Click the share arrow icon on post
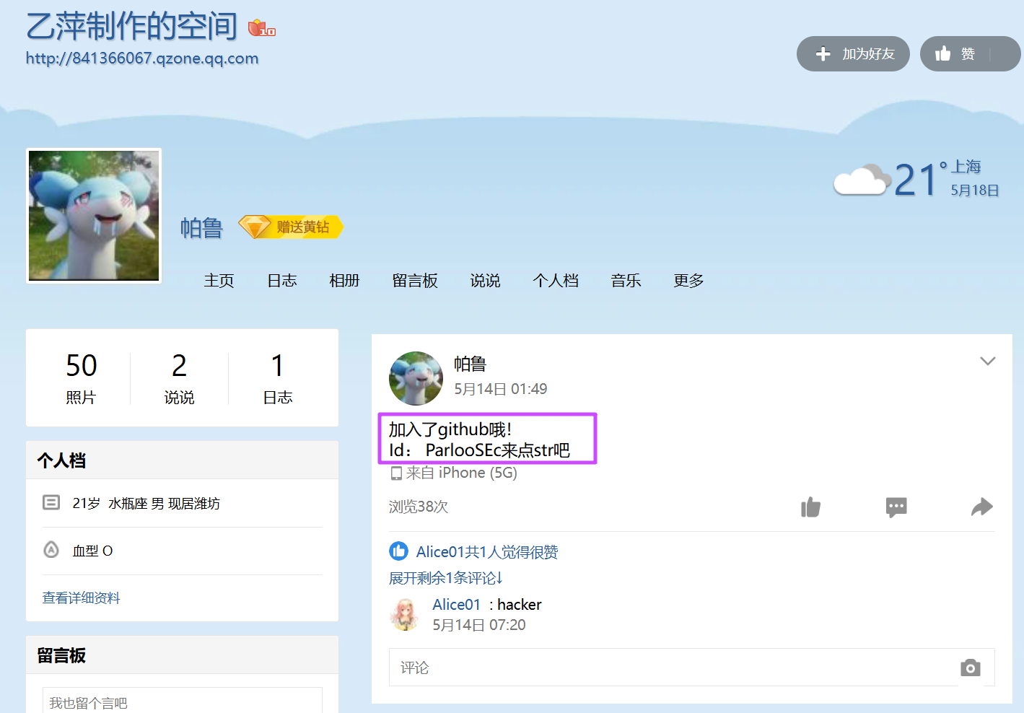The image size is (1024, 713). tap(981, 507)
